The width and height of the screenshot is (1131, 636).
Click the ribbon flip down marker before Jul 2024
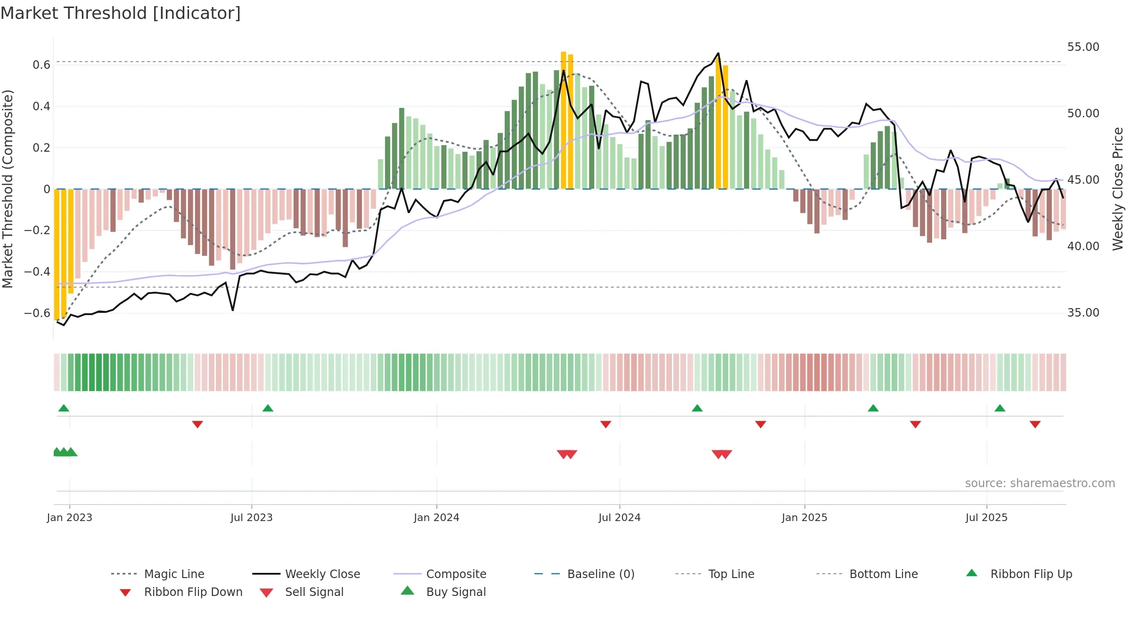606,424
